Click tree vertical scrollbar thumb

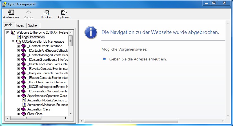click(71, 41)
